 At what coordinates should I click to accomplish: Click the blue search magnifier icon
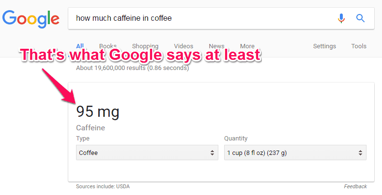point(360,18)
